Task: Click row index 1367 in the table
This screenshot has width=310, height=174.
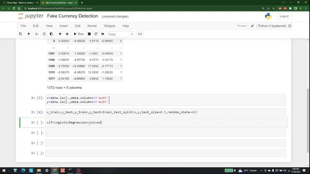Action: [x=51, y=54]
